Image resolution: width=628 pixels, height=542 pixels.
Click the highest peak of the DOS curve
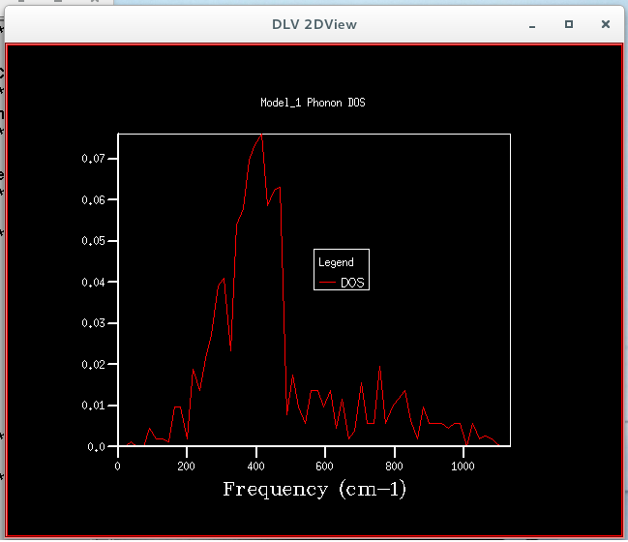261,135
